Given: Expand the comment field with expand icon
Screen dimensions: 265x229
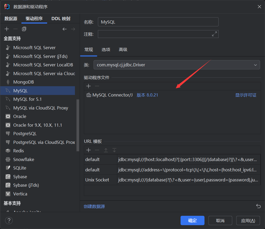Looking at the screenshot, I should 214,34.
